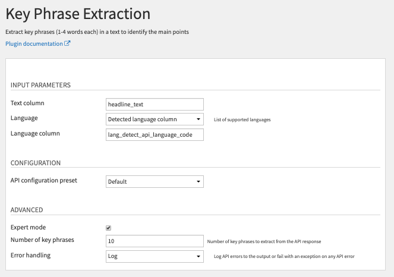
Task: Open the Plugin documentation link
Action: point(34,44)
